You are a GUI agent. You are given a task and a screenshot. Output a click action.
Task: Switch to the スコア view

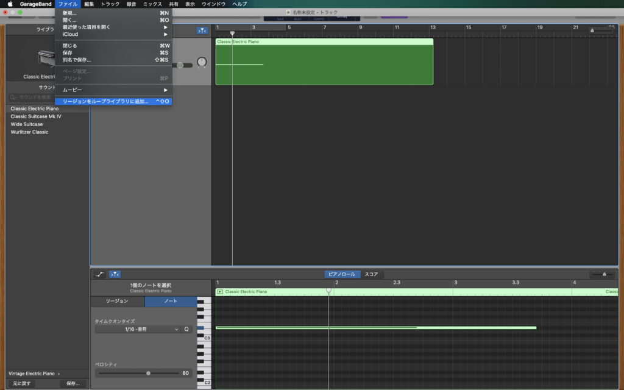click(371, 274)
